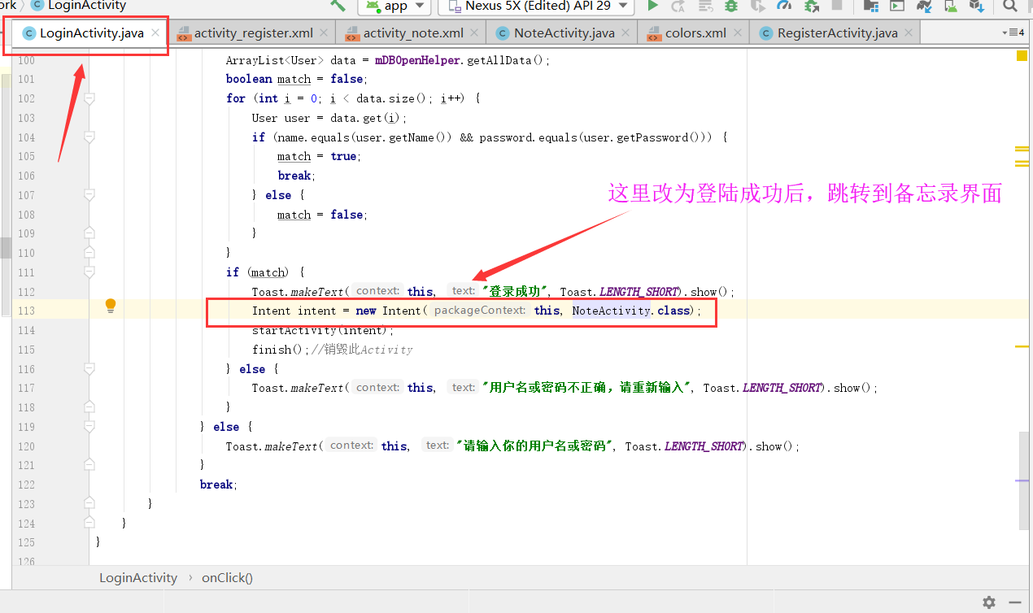Screen dimensions: 1033x613
Task: Click the green Debug bug icon
Action: [730, 6]
